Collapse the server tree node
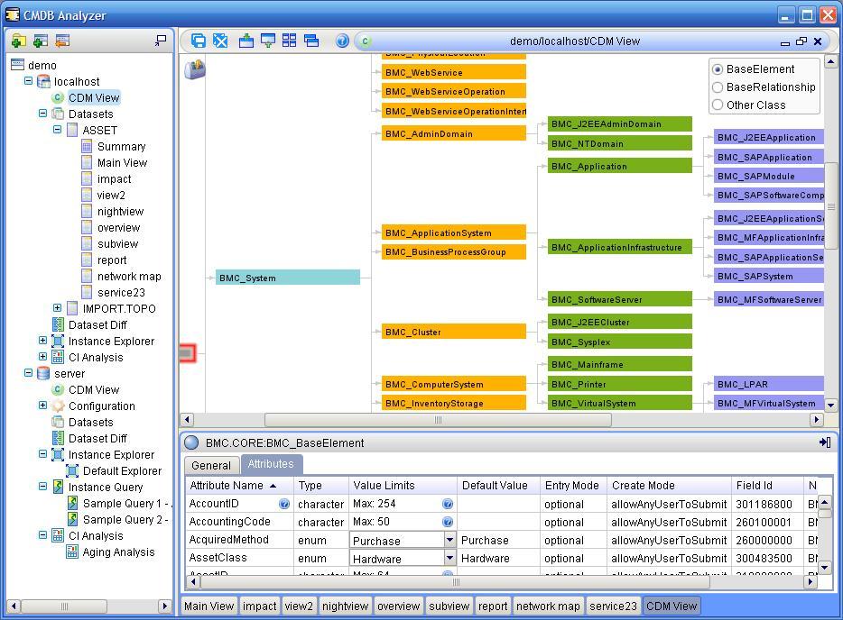The height and width of the screenshot is (620, 843). tap(29, 372)
